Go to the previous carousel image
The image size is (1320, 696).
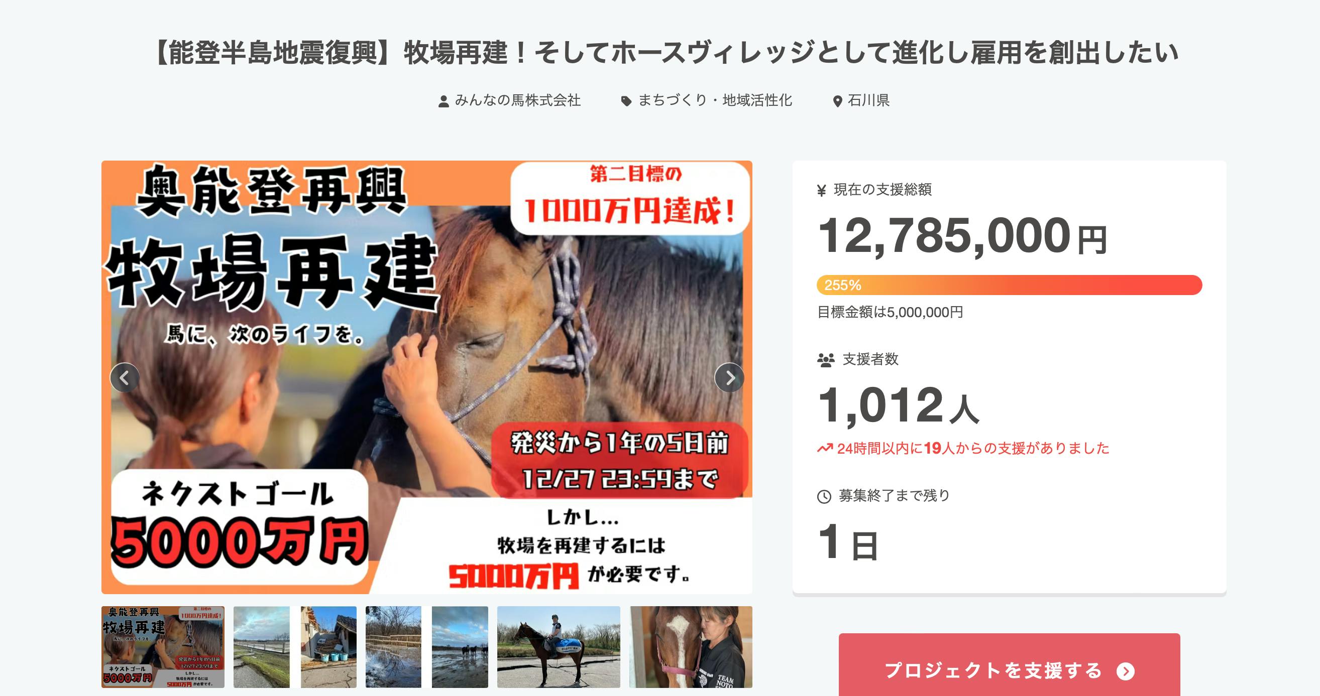tap(125, 378)
